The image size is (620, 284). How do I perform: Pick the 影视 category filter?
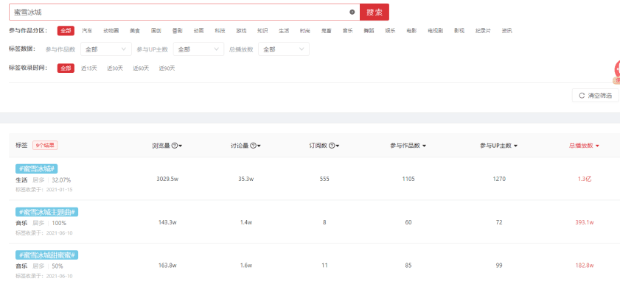459,30
